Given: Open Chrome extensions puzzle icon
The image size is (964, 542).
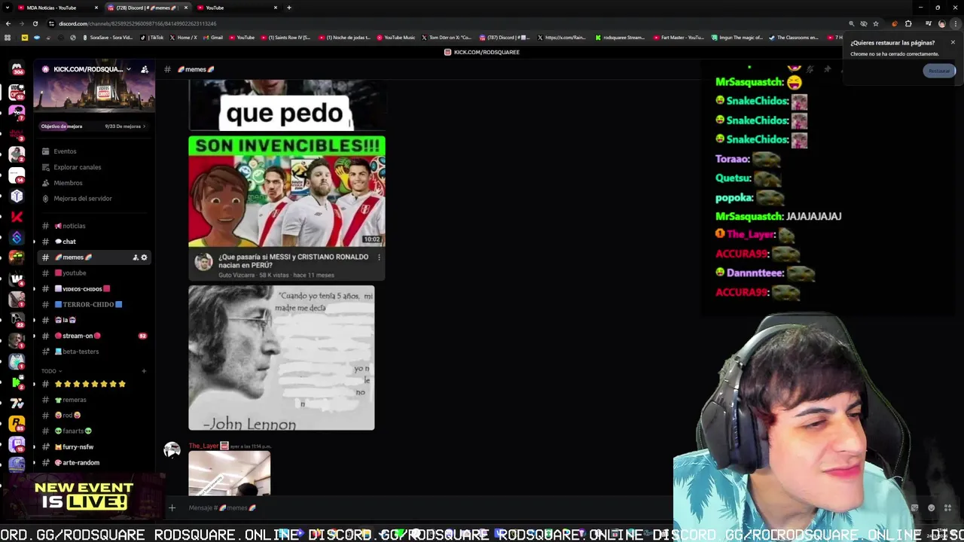Looking at the screenshot, I should tap(908, 23).
